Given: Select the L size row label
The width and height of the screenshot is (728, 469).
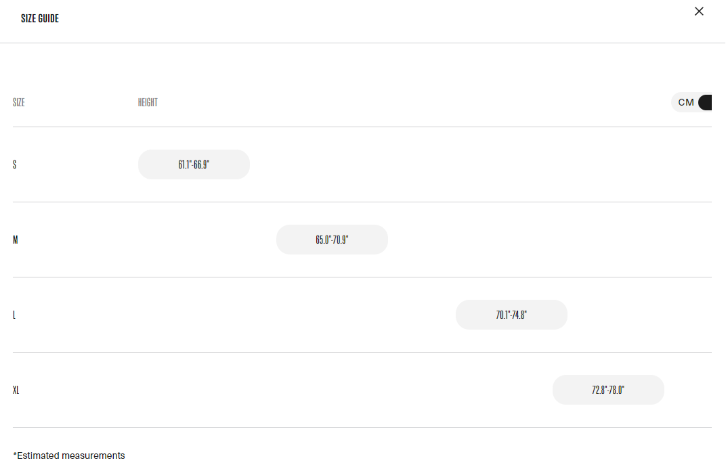Looking at the screenshot, I should (x=14, y=315).
